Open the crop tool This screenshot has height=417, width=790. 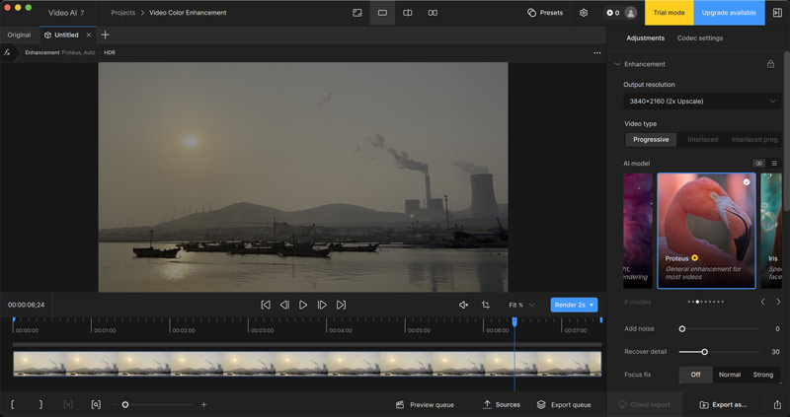click(x=486, y=305)
